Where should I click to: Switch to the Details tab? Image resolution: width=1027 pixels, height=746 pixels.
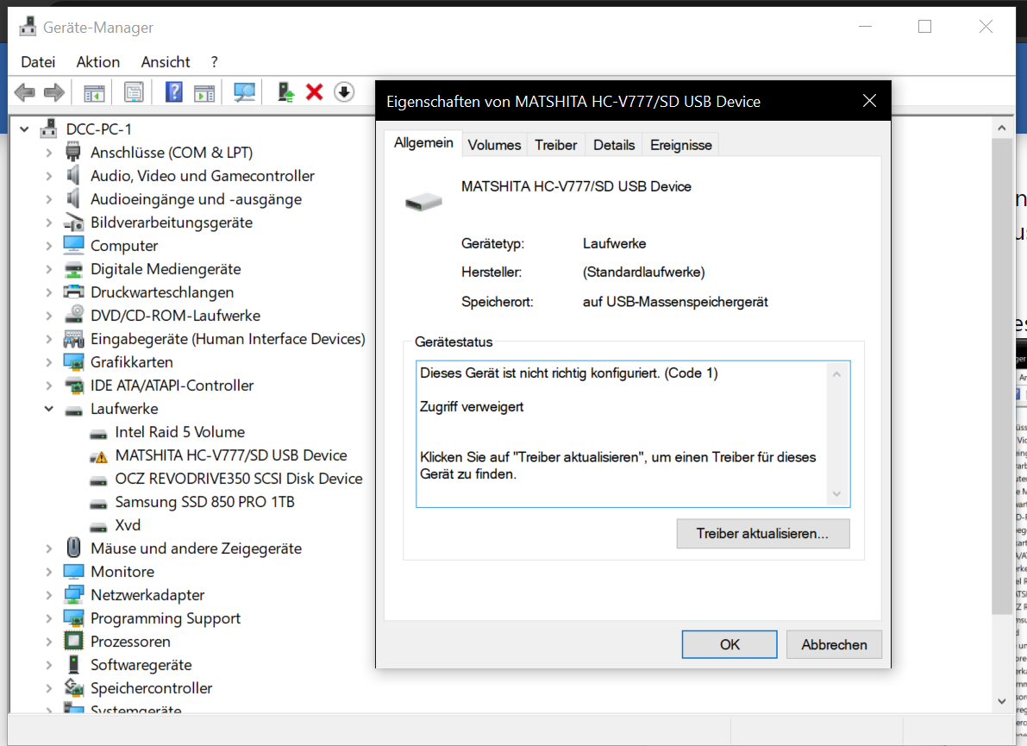pos(614,146)
